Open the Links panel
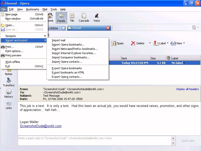The image size is (201, 151). (x=9, y=105)
